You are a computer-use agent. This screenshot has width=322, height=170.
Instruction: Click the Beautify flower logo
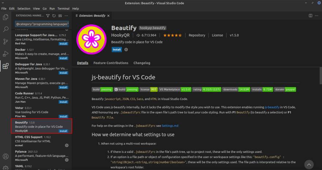tap(91, 39)
